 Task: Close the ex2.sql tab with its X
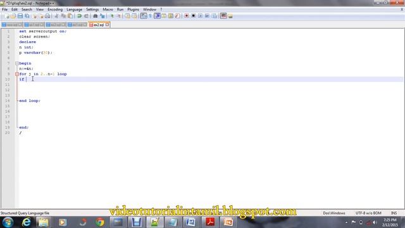pyautogui.click(x=107, y=25)
